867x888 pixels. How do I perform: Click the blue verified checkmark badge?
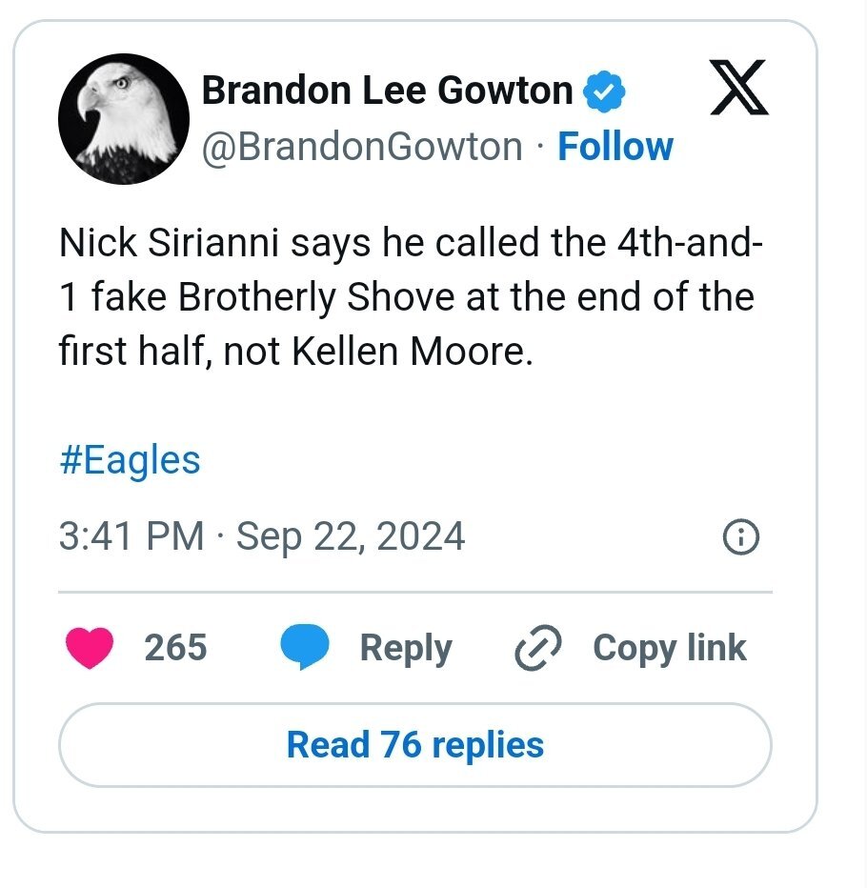(604, 92)
